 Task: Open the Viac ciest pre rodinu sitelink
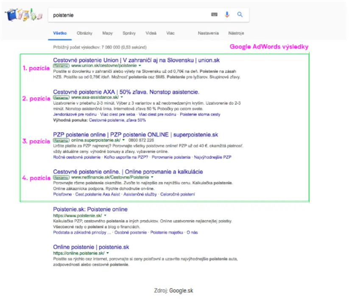(157, 114)
